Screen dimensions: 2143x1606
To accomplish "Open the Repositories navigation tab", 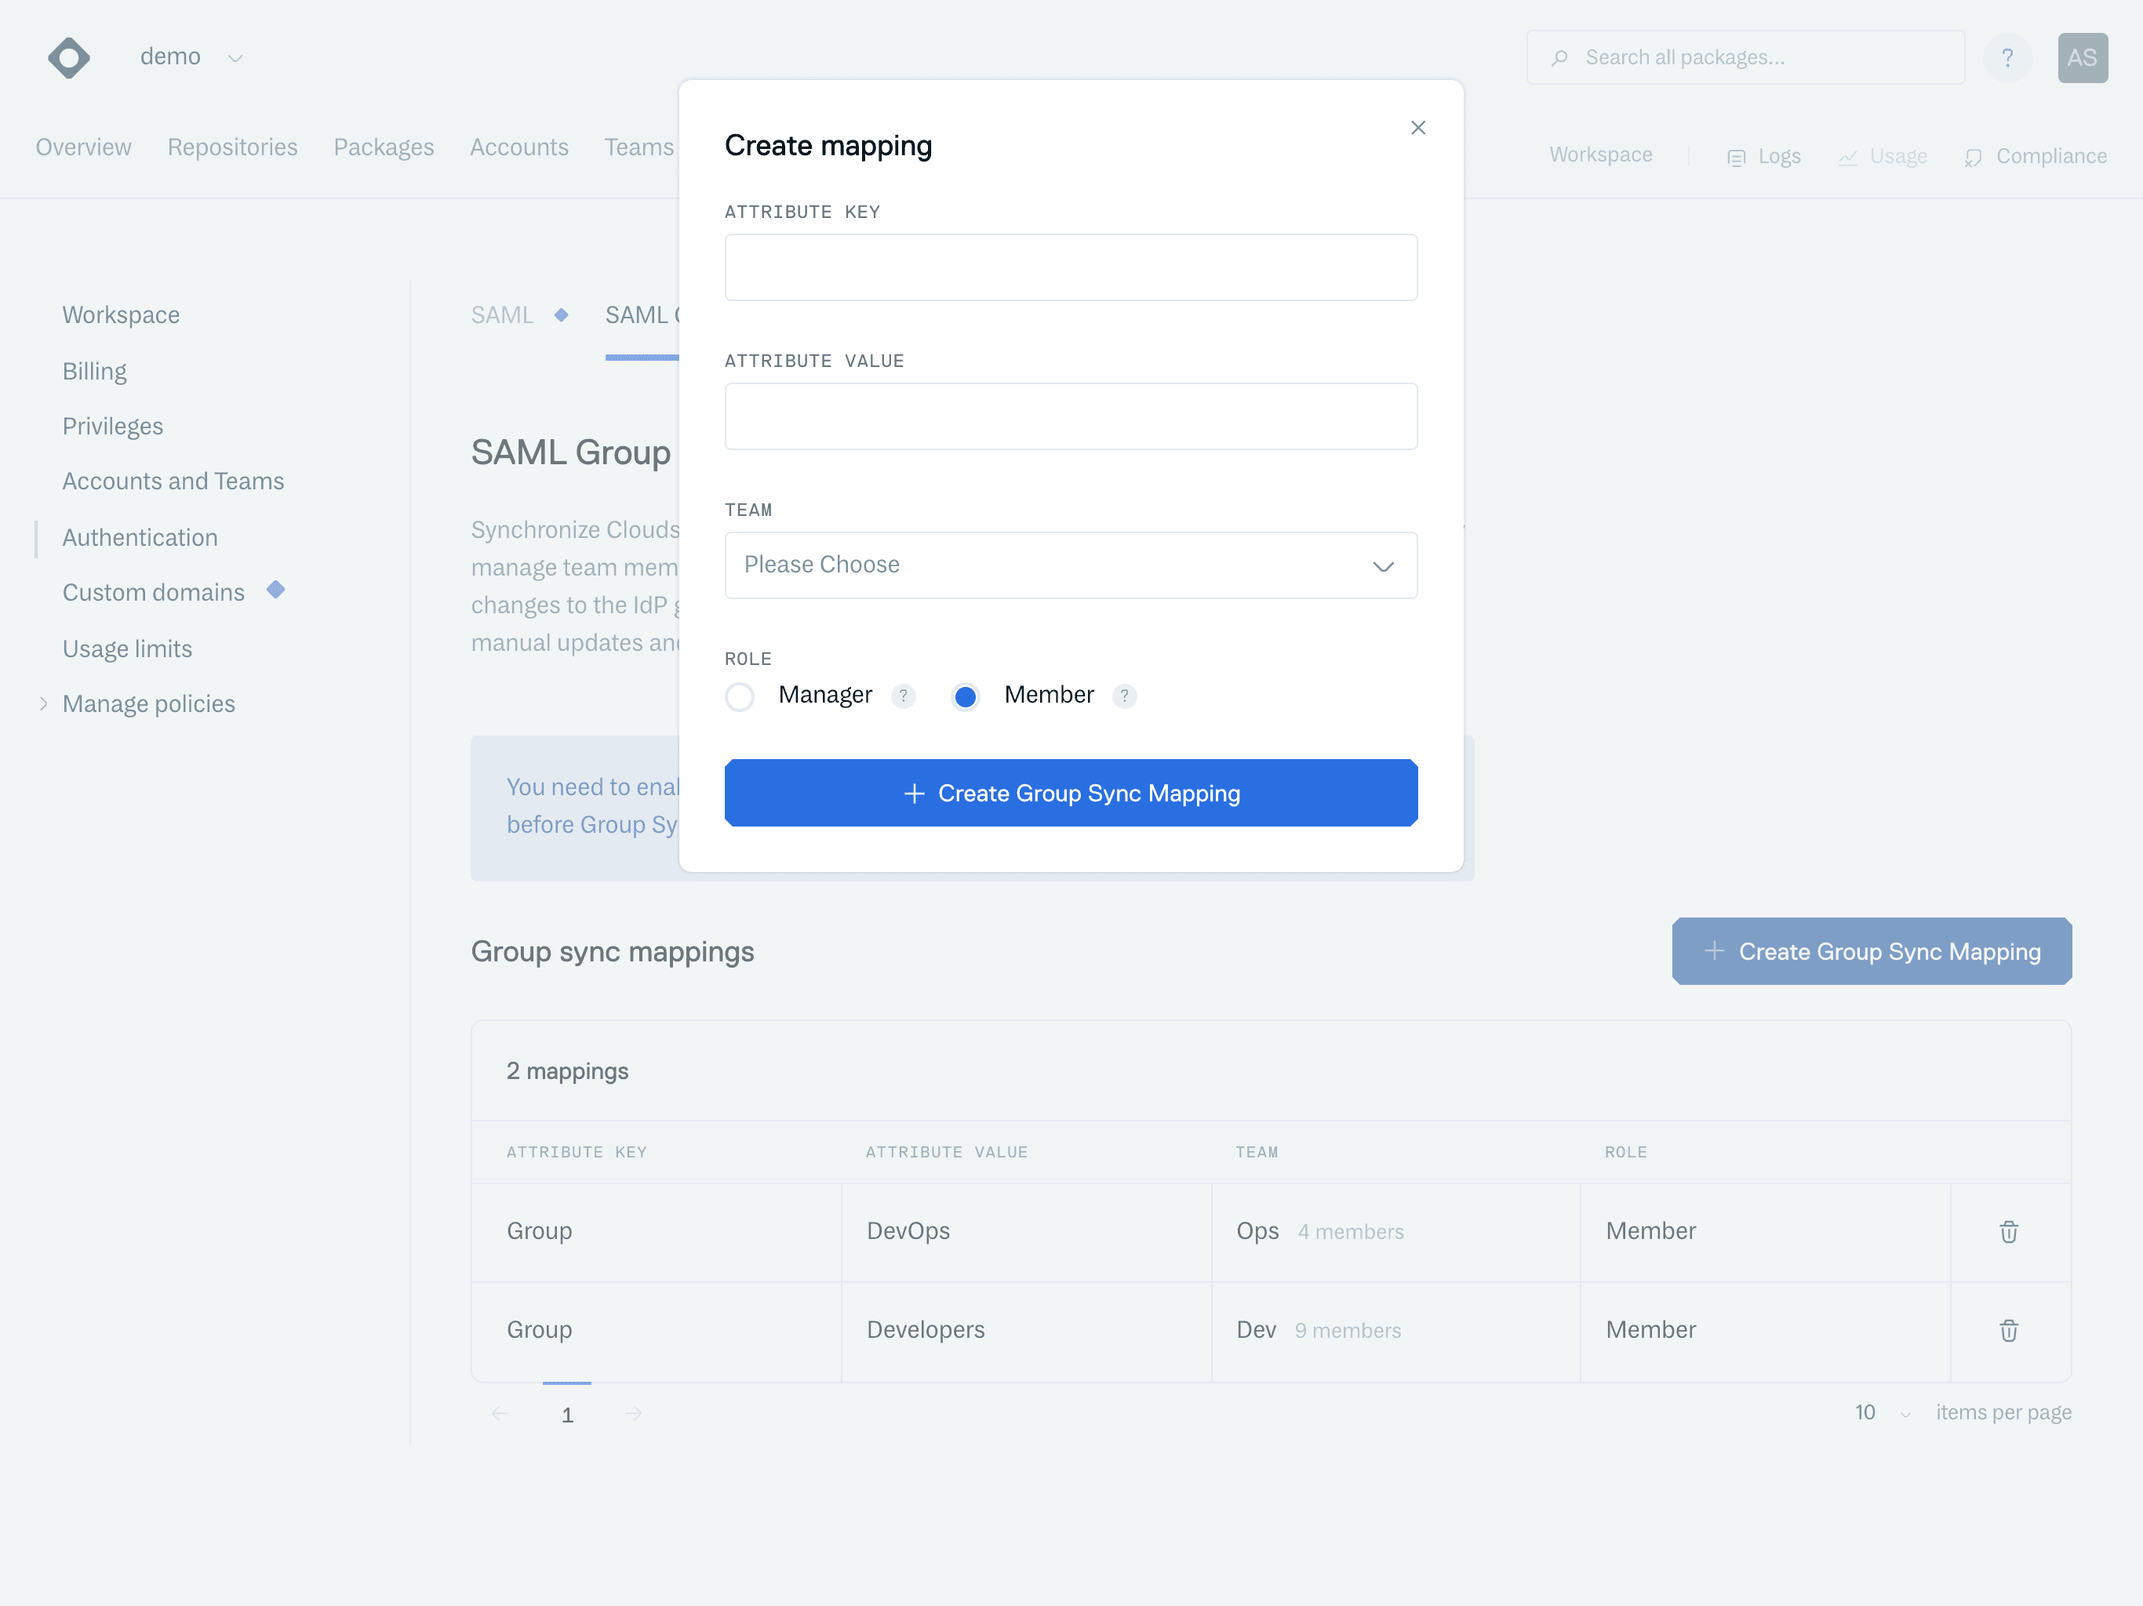I will click(232, 147).
